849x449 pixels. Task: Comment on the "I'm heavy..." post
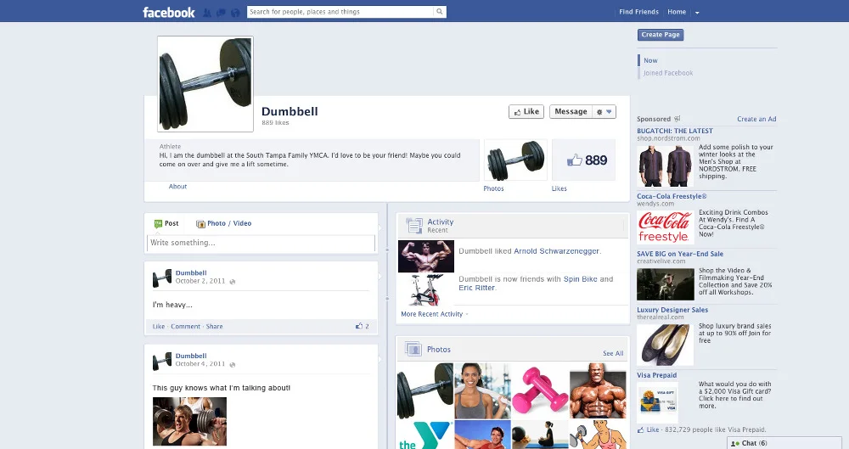click(x=186, y=327)
